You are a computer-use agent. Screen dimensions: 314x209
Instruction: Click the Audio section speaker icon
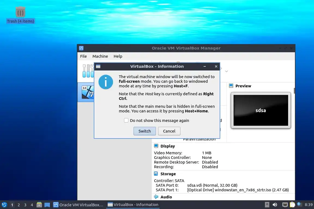click(x=156, y=197)
